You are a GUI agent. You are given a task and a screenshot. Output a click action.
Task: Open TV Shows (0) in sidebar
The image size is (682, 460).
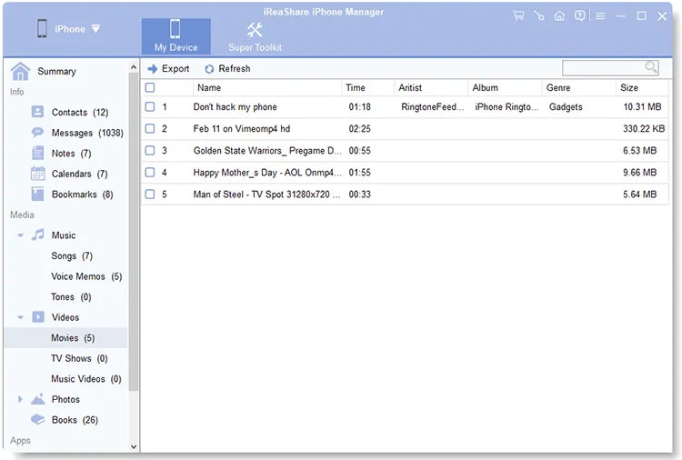(79, 358)
